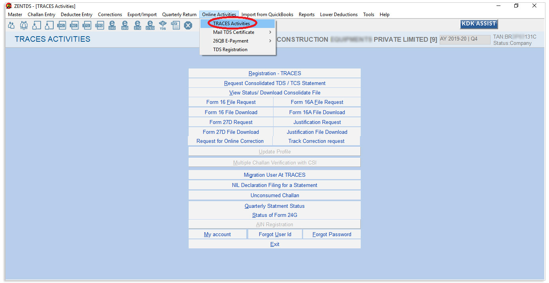Click the round X close toolbar icon
The image size is (549, 283).
pyautogui.click(x=188, y=26)
